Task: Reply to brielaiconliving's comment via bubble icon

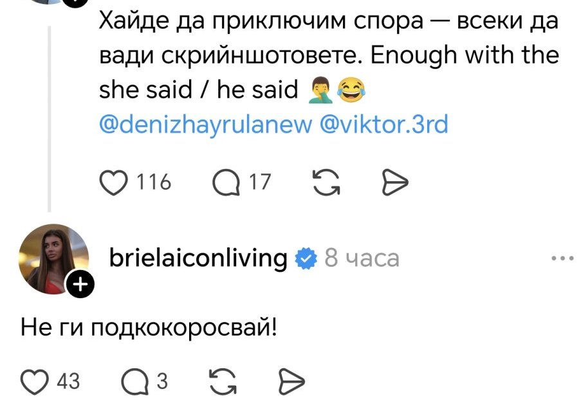Action: (134, 382)
